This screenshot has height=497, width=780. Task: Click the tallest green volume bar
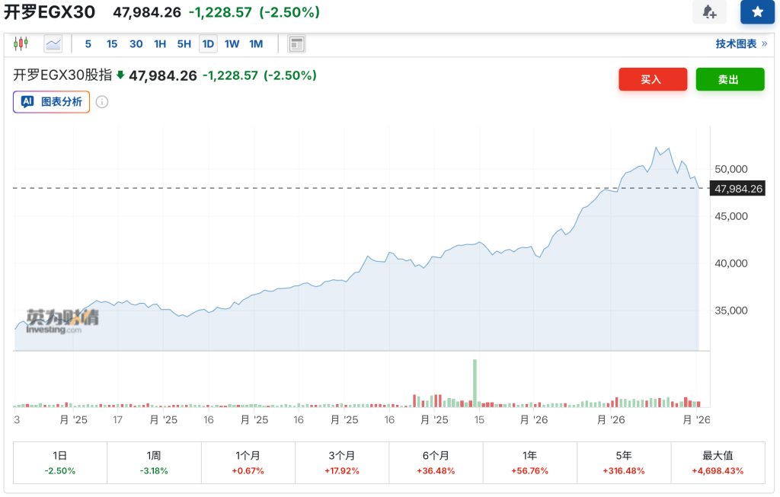point(475,382)
